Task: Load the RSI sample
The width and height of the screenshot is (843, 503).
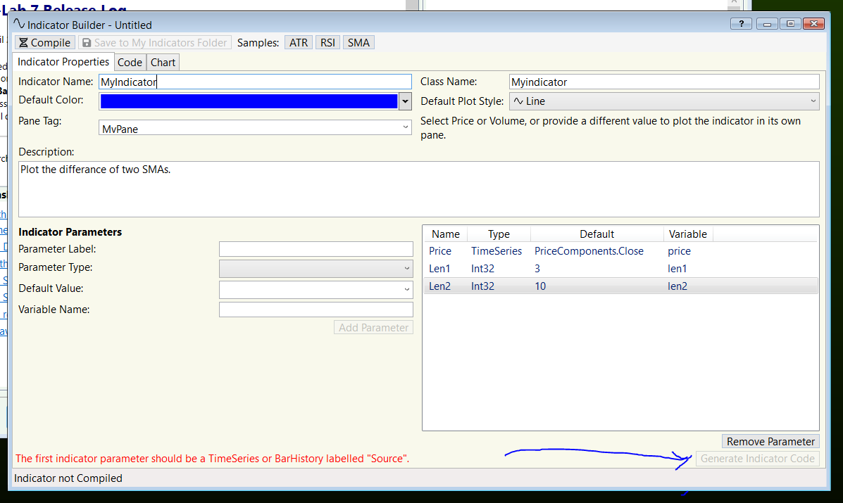Action: [327, 43]
